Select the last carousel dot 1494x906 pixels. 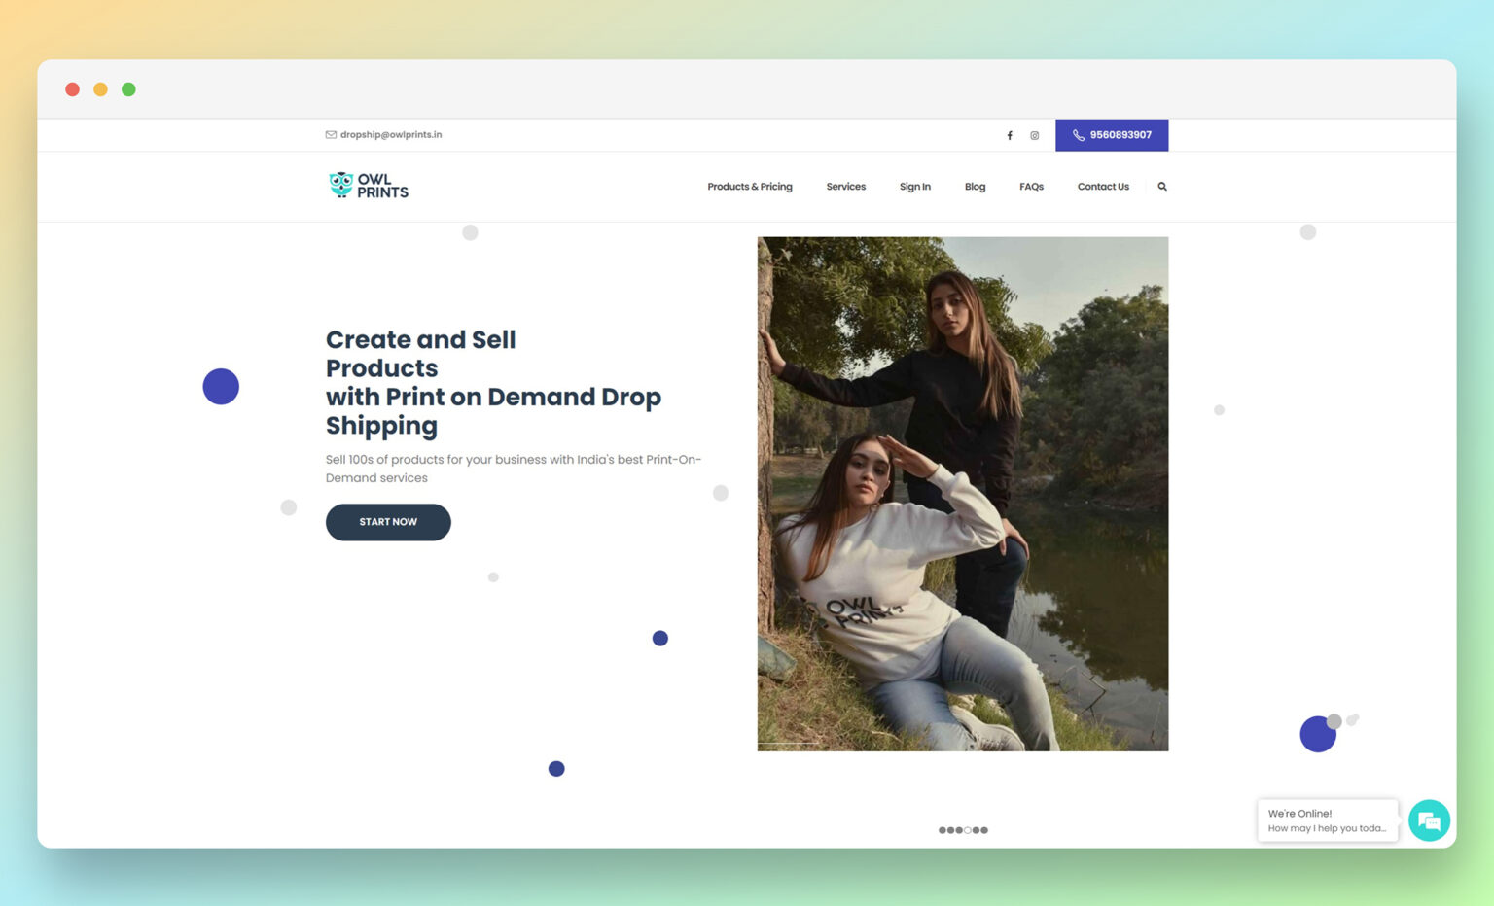click(984, 830)
